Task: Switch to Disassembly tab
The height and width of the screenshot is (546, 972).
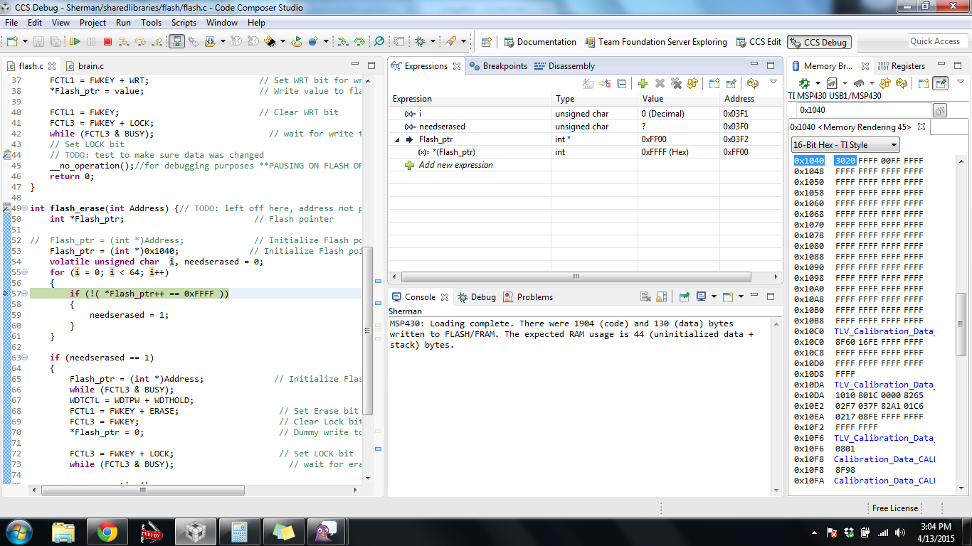Action: pos(565,66)
